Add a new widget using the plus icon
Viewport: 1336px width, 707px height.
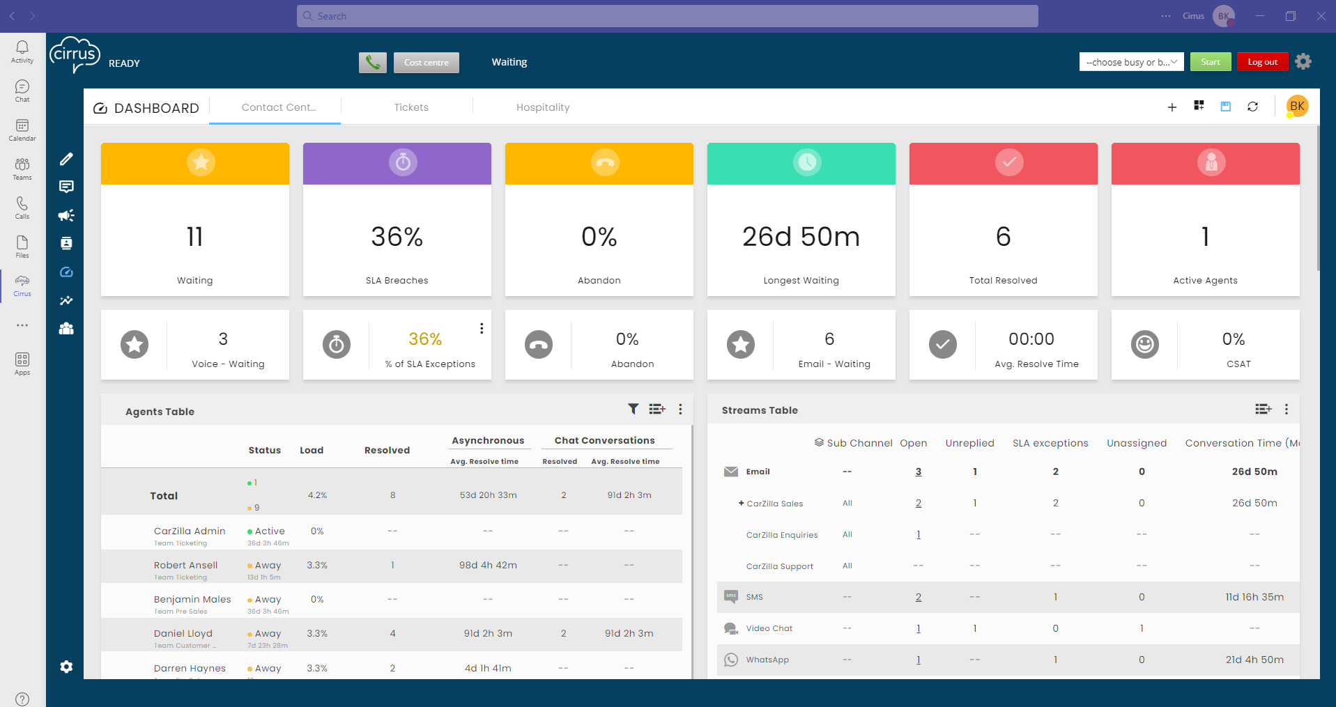[1172, 107]
